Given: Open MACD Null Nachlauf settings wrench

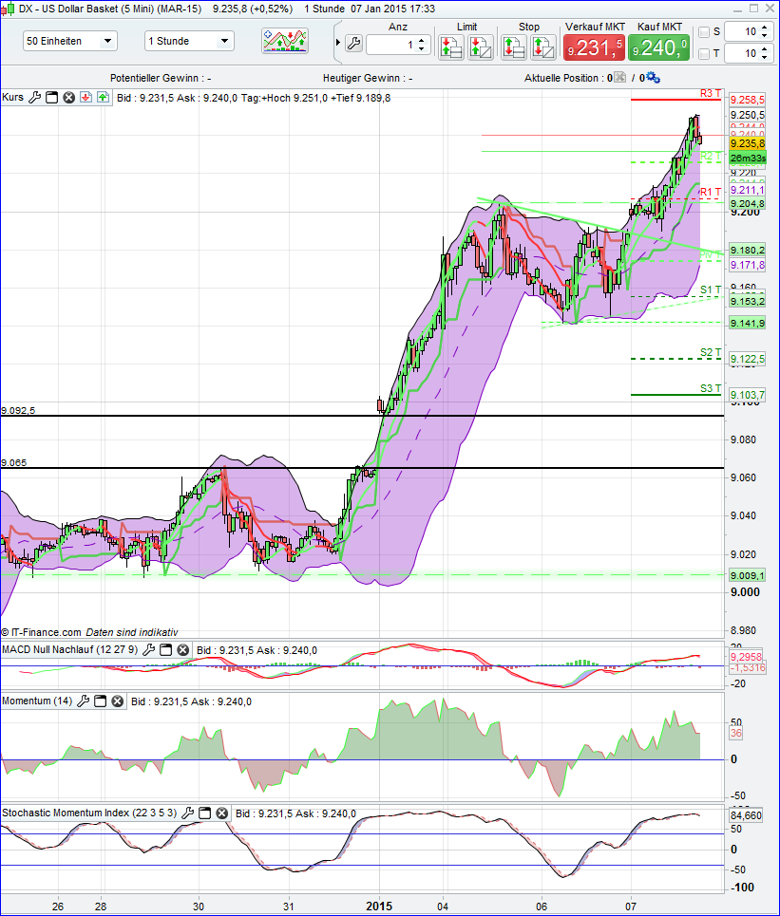Looking at the screenshot, I should pos(149,651).
